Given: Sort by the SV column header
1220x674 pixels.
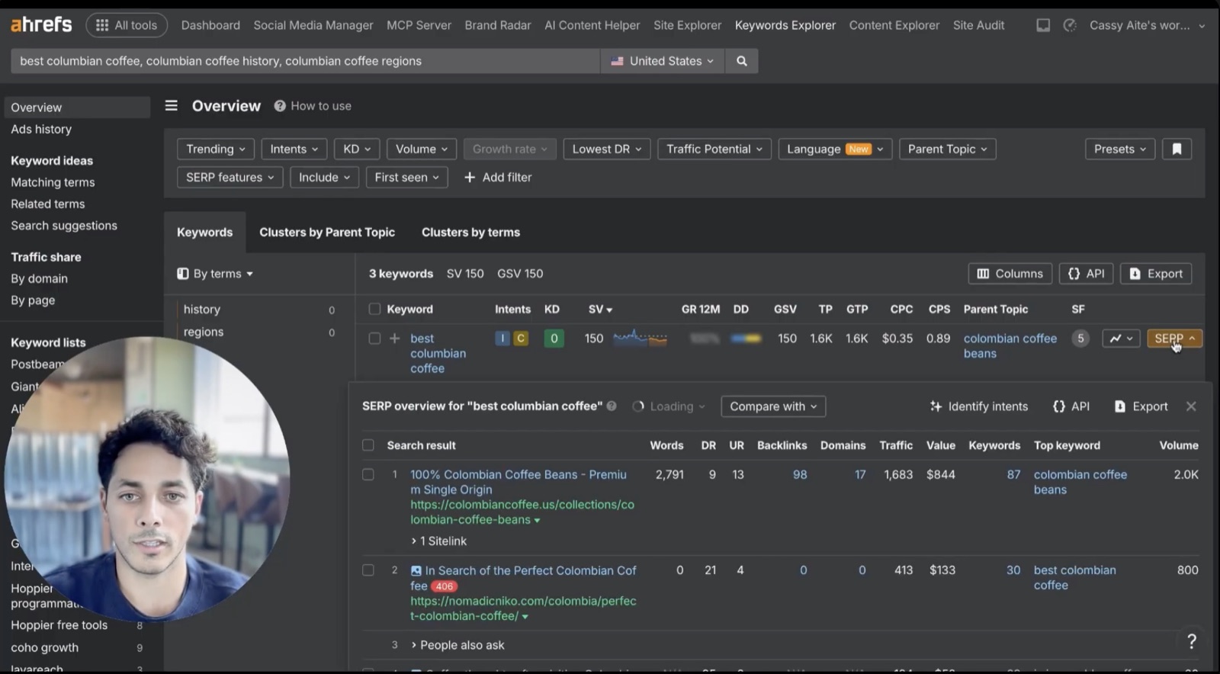Looking at the screenshot, I should tap(600, 309).
